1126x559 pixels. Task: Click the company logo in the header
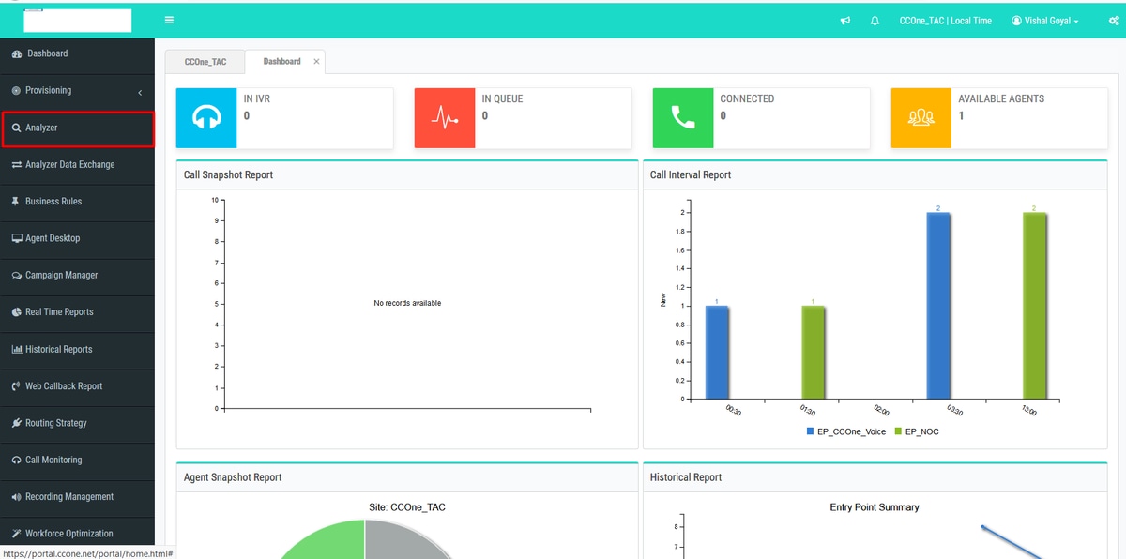pyautogui.click(x=77, y=21)
